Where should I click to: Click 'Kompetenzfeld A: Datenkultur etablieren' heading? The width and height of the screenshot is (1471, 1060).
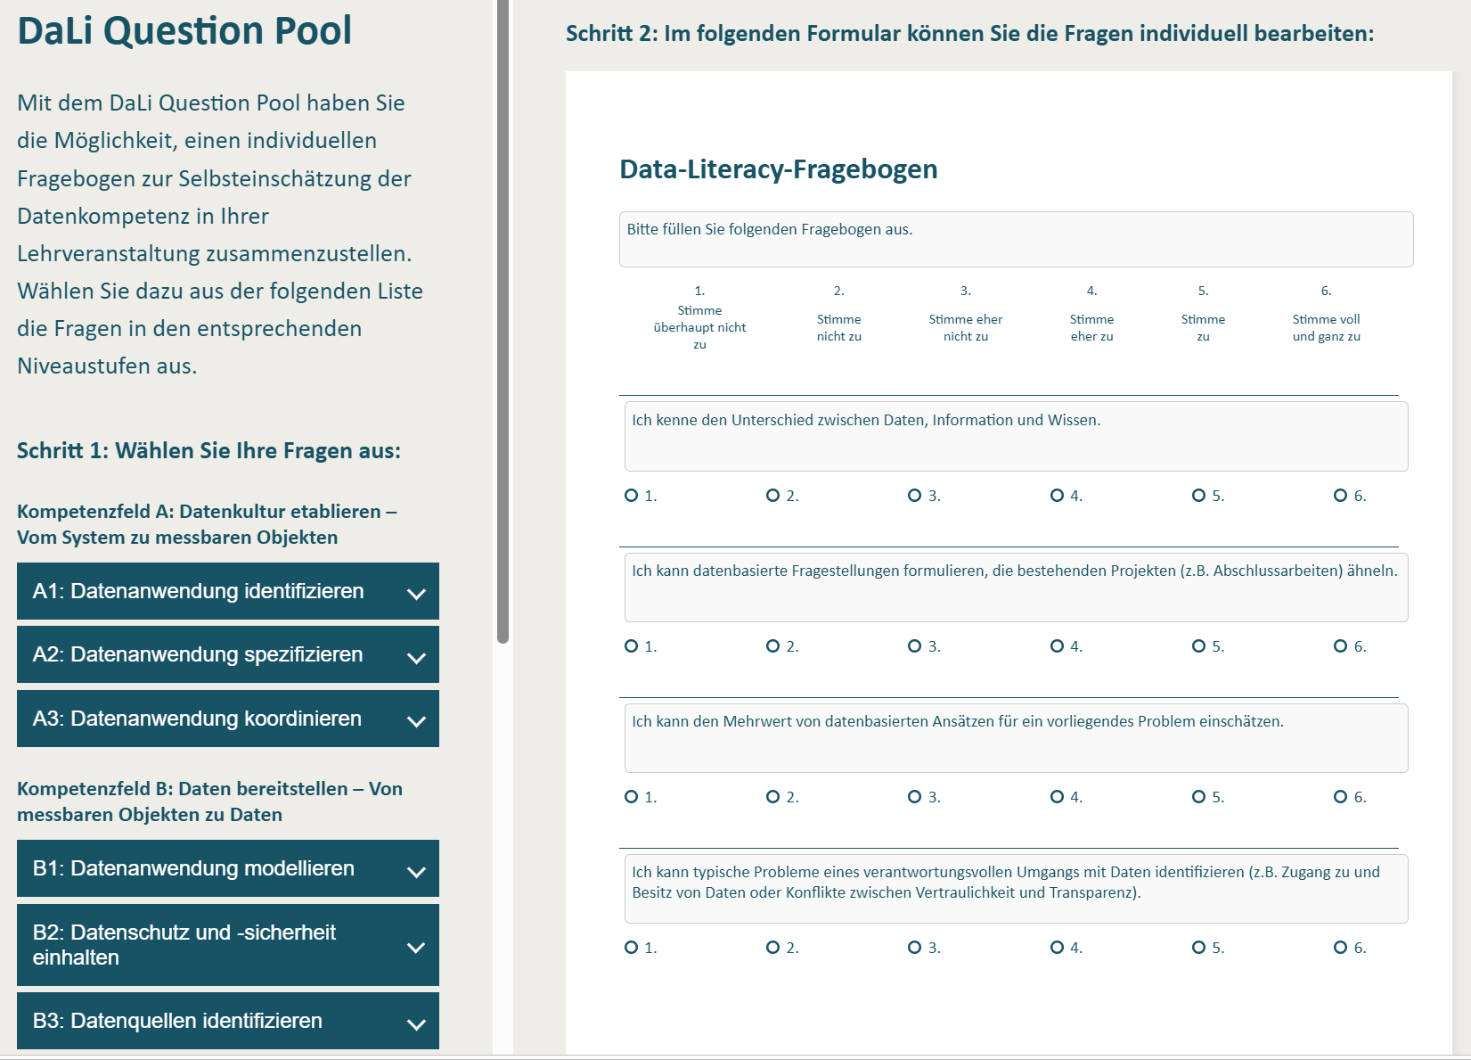(207, 524)
